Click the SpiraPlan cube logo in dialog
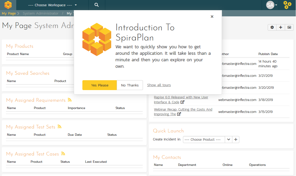 click(x=97, y=39)
